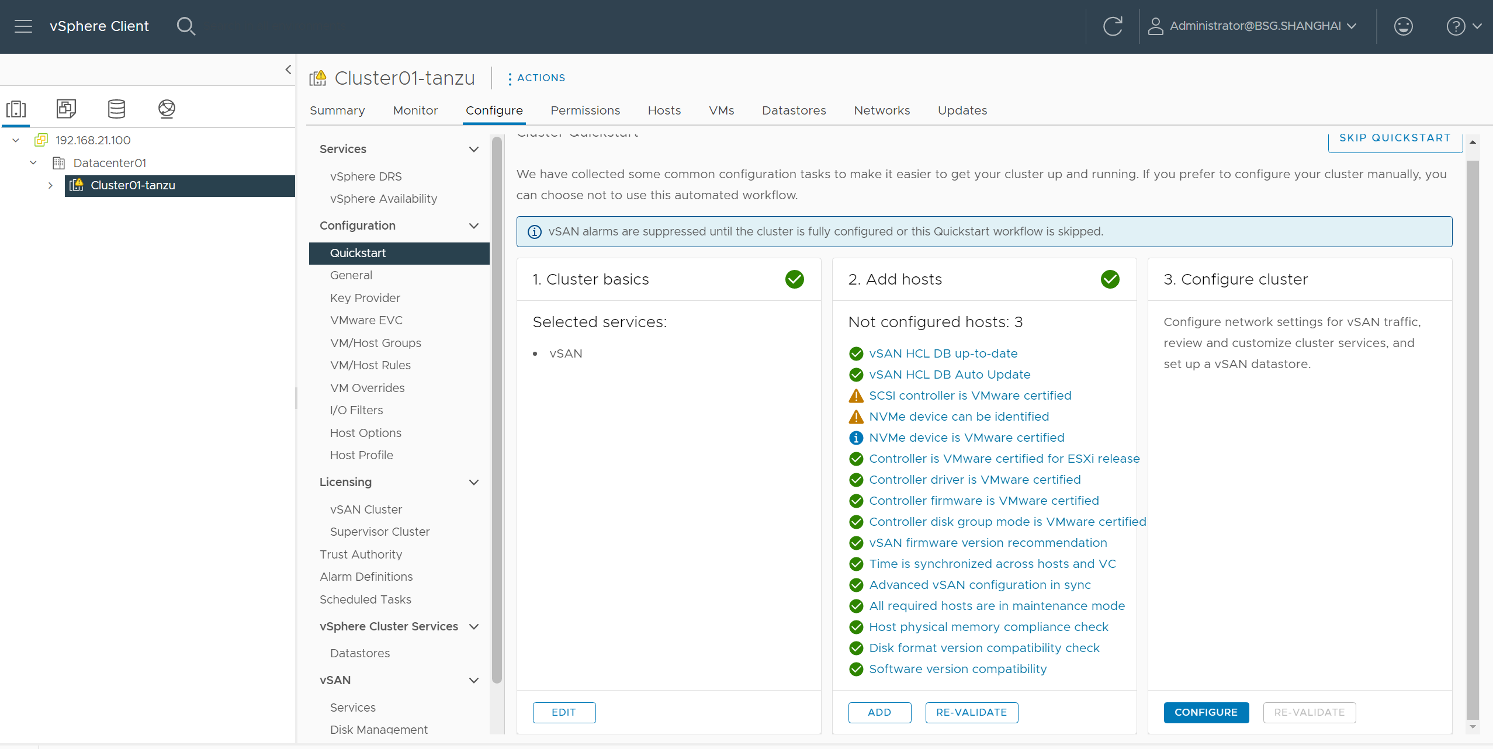
Task: Click RE-VALIDATE under Add hosts
Action: [971, 712]
